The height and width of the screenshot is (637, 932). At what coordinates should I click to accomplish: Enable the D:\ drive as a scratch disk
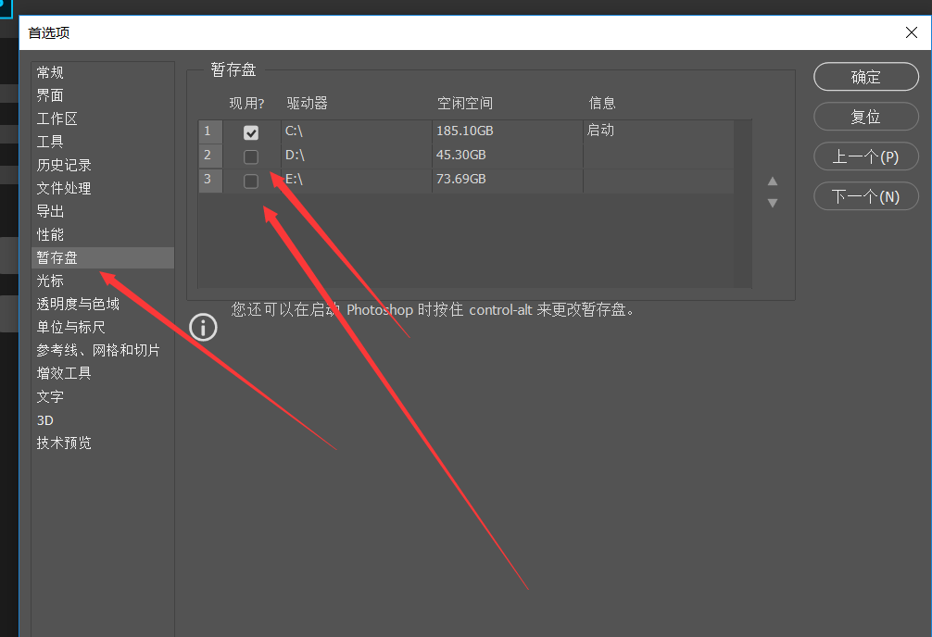(251, 156)
